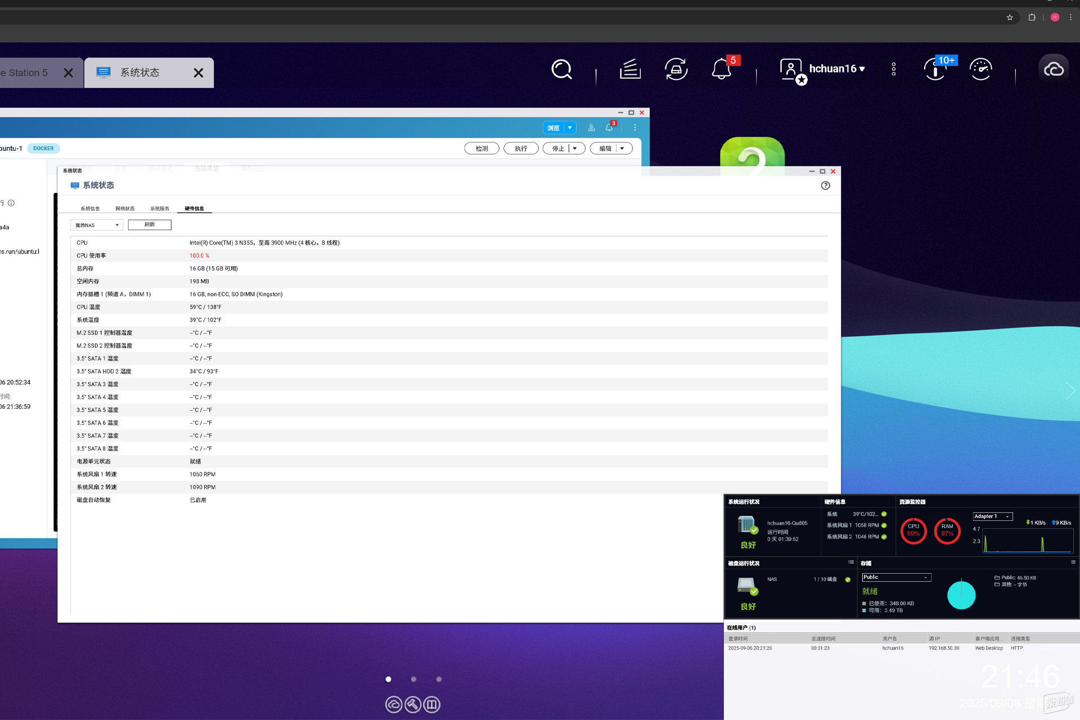Screen dimensions: 1080x720
Task: Open the dashboard gauge icon
Action: click(981, 69)
